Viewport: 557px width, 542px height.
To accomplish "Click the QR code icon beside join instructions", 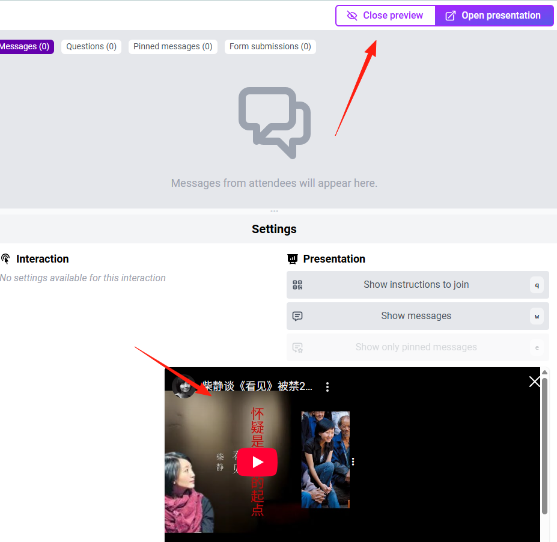I will [x=297, y=285].
